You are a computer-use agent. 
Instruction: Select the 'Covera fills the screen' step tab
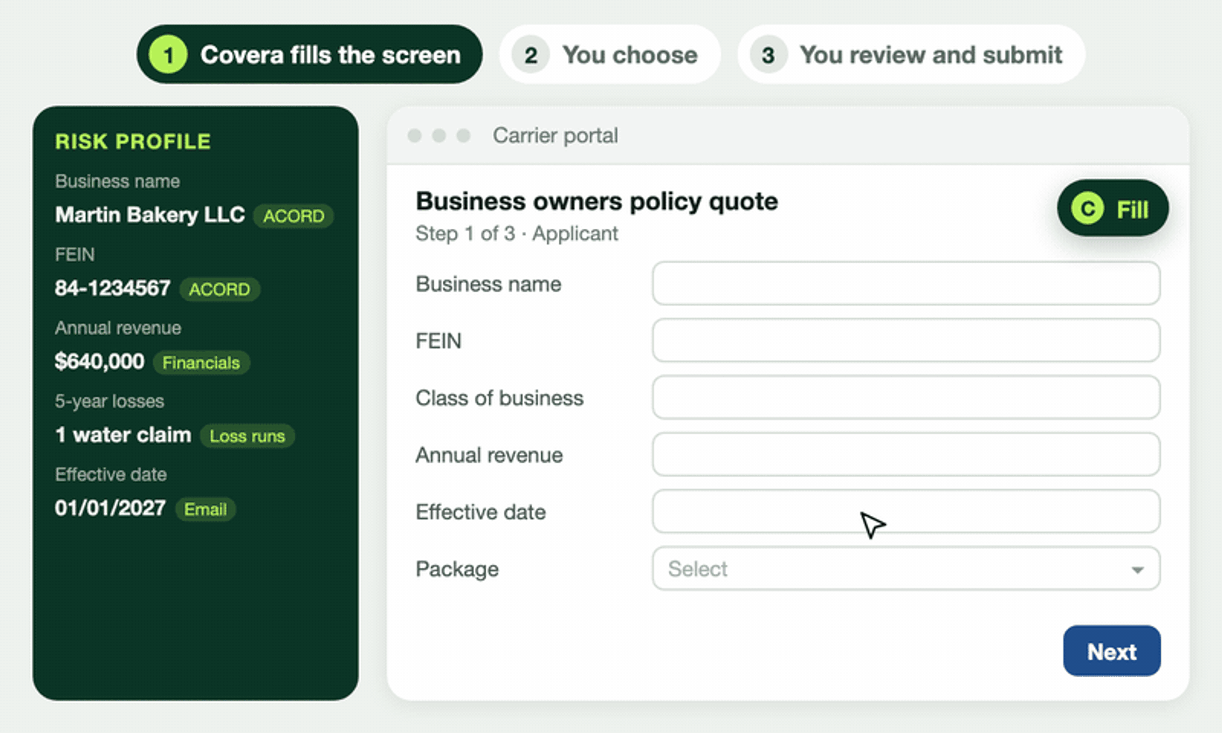[309, 54]
